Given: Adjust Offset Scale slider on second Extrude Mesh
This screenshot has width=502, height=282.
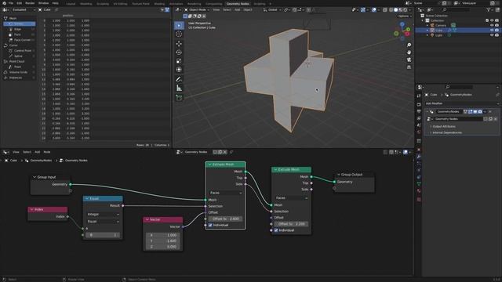Looking at the screenshot, I should coord(291,224).
